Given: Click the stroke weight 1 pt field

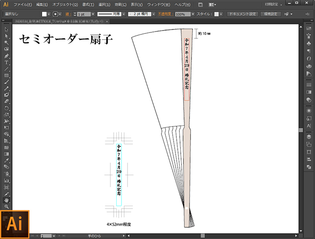Looking at the screenshot, I should coord(84,14).
